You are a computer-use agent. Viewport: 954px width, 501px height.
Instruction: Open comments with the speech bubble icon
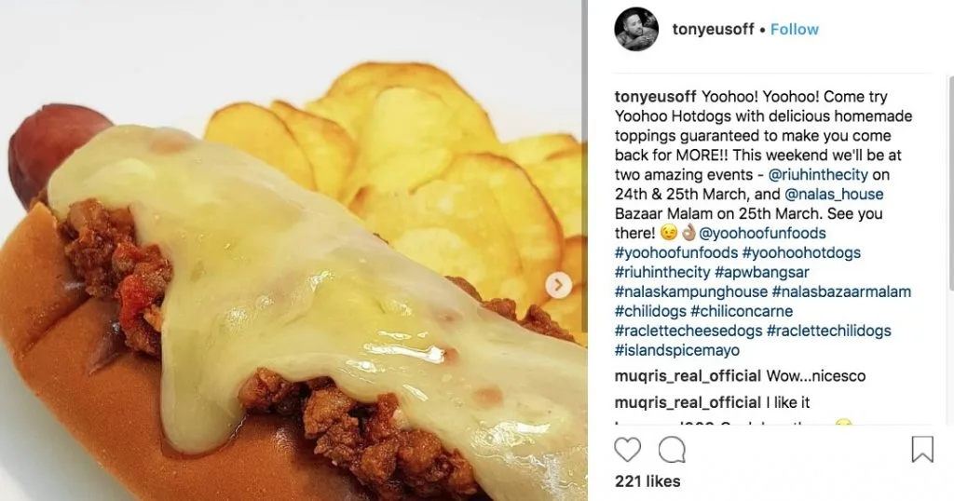coord(672,450)
